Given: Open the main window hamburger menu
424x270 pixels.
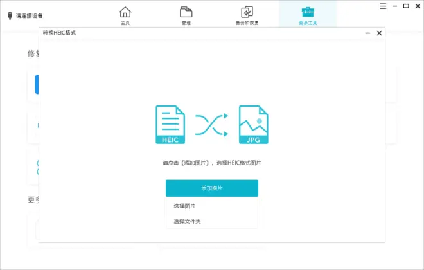Looking at the screenshot, I should [x=383, y=6].
